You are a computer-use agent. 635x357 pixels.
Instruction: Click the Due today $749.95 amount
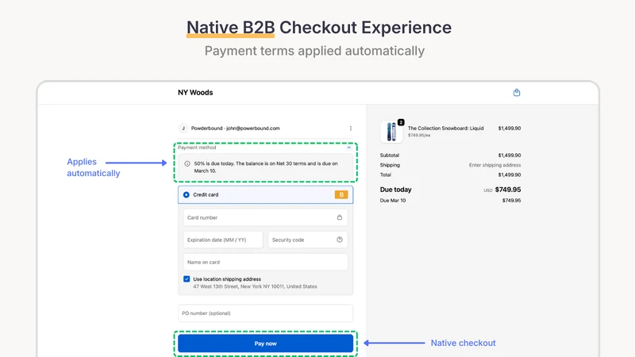(x=508, y=190)
